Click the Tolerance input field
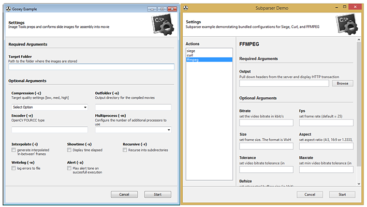367x207 pixels. click(266, 170)
